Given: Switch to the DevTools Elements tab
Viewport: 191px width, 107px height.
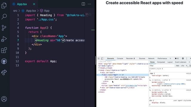Looking at the screenshot, I should tap(110, 59).
